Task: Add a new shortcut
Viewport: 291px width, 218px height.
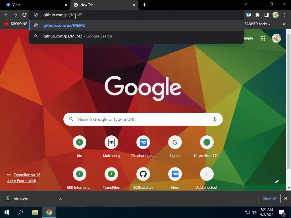Action: click(207, 178)
